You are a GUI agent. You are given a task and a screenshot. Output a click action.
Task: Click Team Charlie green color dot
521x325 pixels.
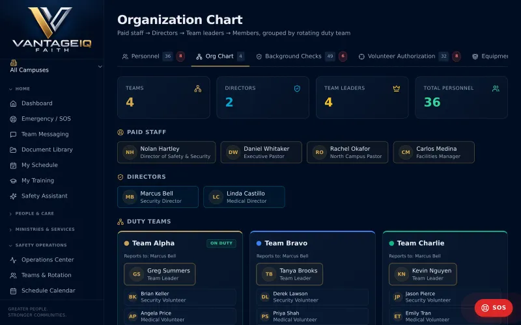[x=391, y=243]
